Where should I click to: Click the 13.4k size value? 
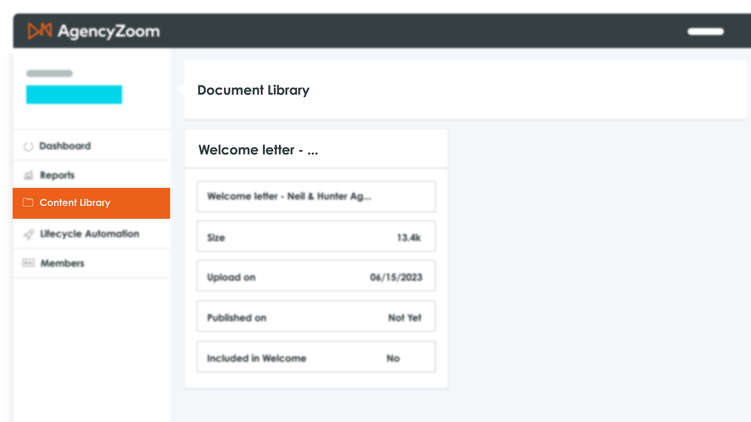[410, 237]
